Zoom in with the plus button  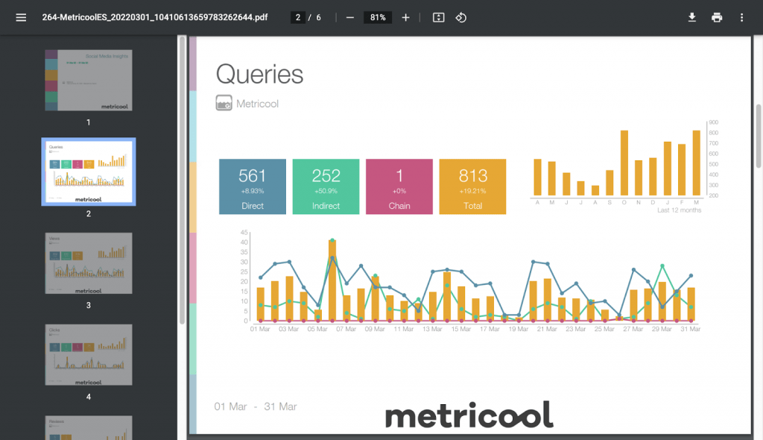coord(405,18)
